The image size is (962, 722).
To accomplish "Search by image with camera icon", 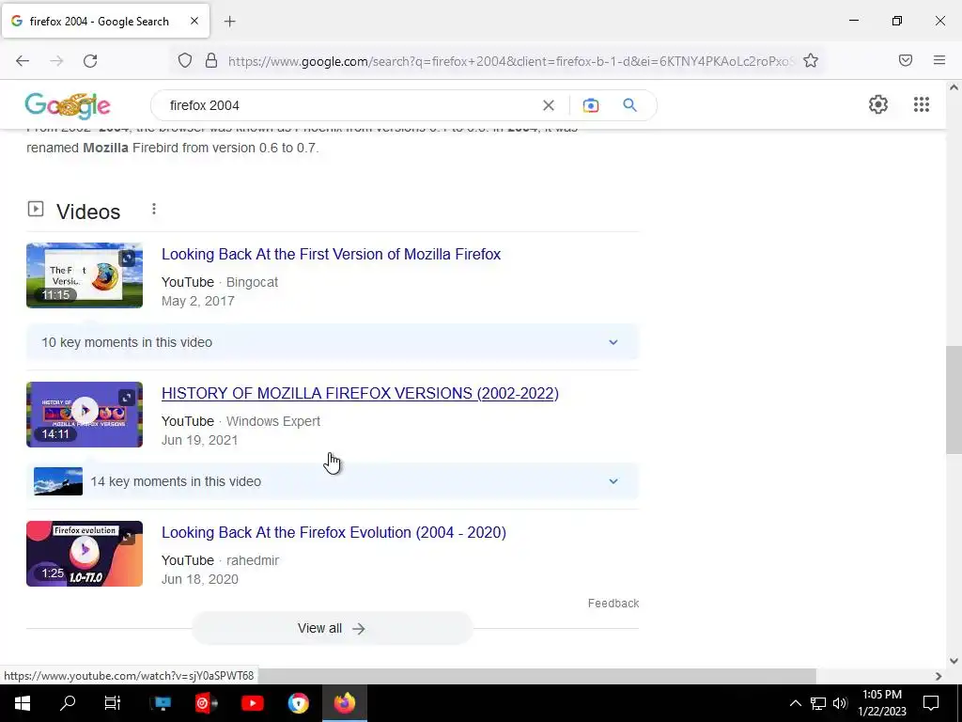I will pyautogui.click(x=590, y=105).
